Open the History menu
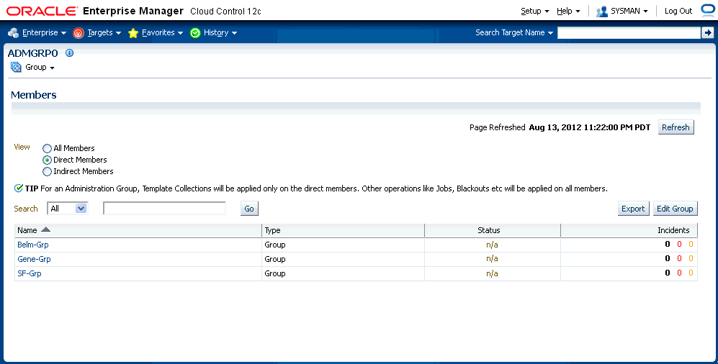Image resolution: width=718 pixels, height=364 pixels. pyautogui.click(x=220, y=33)
